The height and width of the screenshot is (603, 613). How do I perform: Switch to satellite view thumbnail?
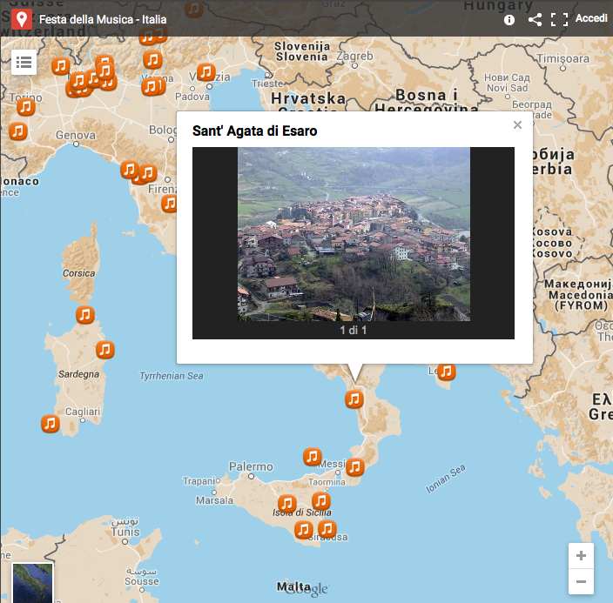pyautogui.click(x=33, y=582)
